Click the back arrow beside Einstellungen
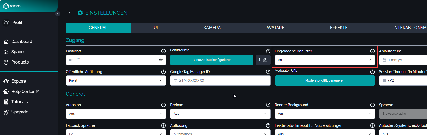Image resolution: width=427 pixels, height=135 pixels. [70, 13]
